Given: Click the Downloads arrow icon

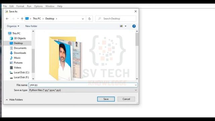Looking at the screenshot, I should point(11,53).
